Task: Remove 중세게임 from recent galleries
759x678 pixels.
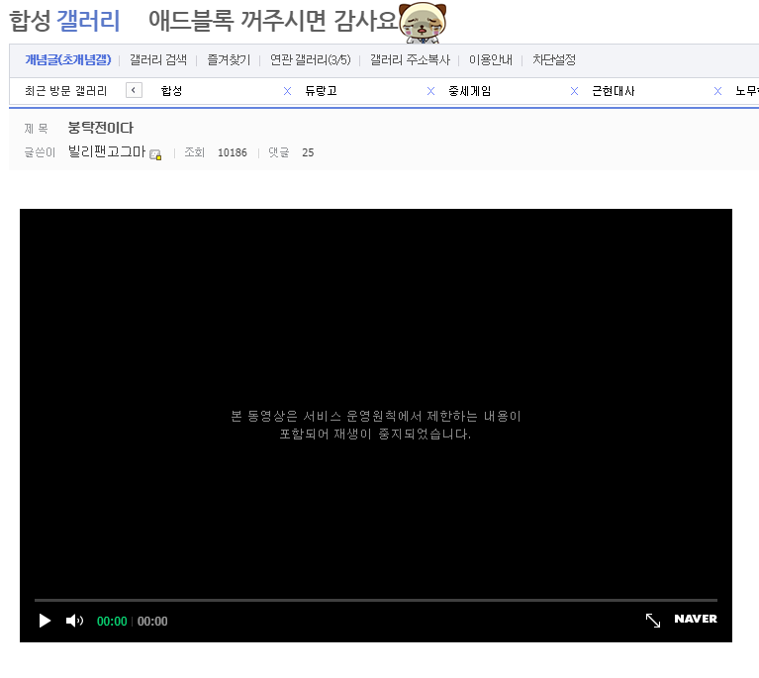Action: click(574, 91)
